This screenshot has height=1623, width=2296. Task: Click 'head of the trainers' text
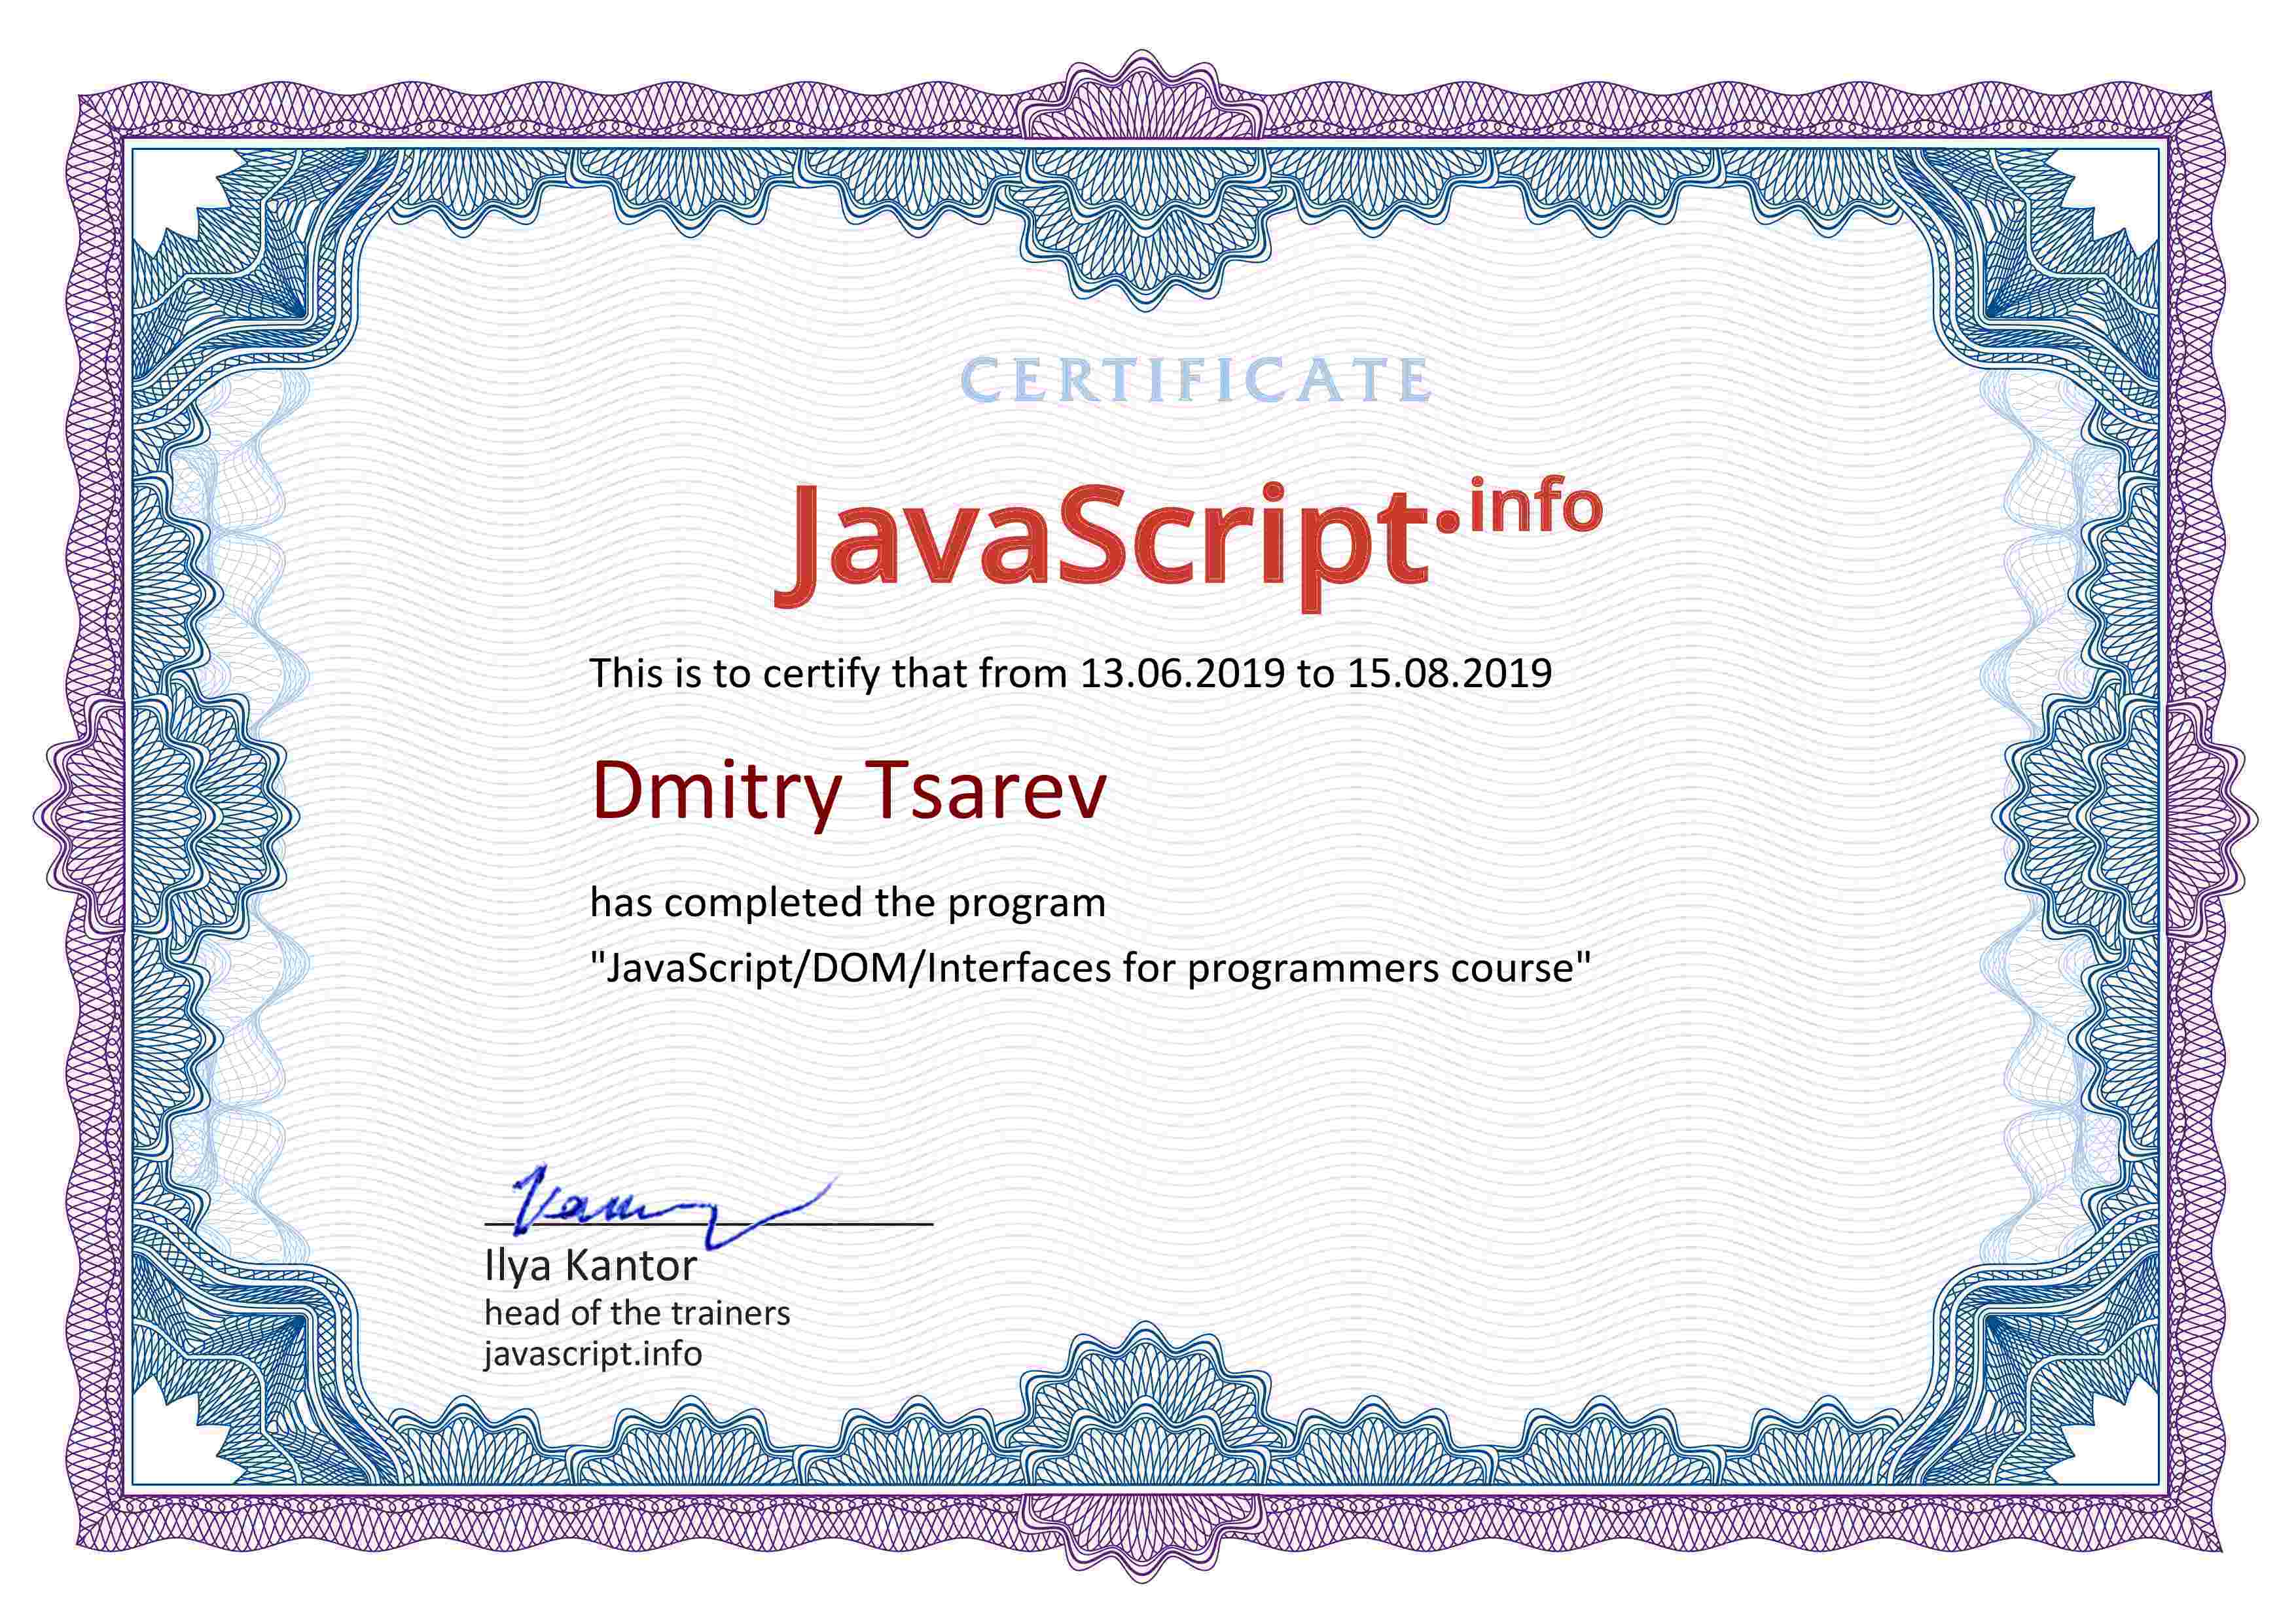click(637, 1312)
